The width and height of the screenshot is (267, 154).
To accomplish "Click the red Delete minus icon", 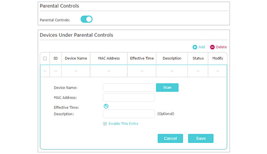I will 212,47.
